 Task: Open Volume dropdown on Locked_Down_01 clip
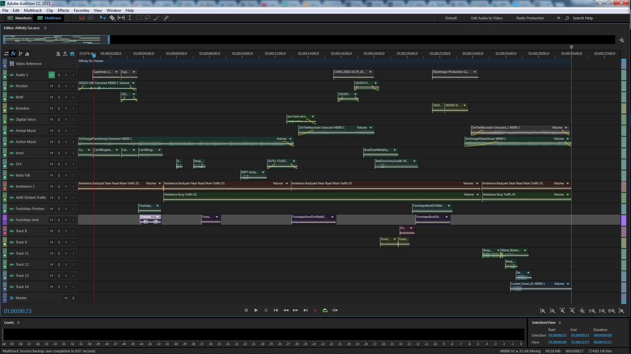pyautogui.click(x=568, y=284)
